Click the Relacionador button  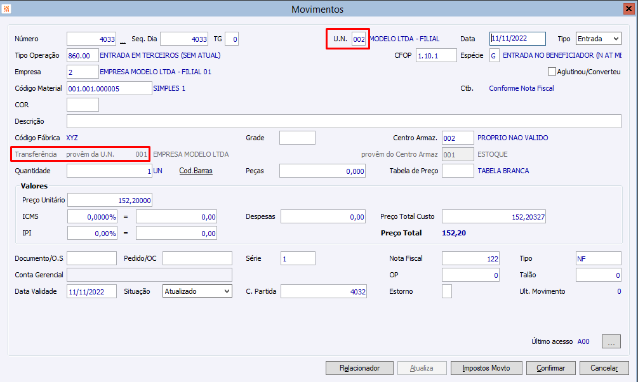(359, 368)
